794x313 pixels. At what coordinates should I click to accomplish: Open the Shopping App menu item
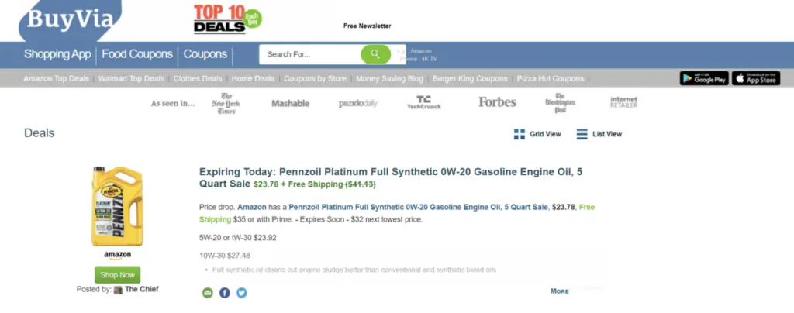58,54
